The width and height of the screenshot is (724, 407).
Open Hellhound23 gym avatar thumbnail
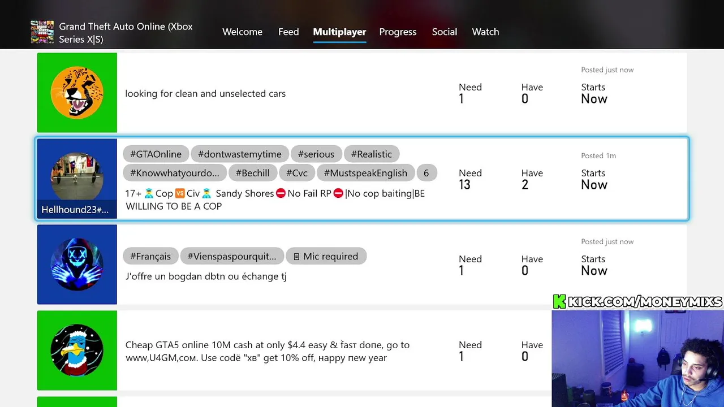tap(77, 177)
